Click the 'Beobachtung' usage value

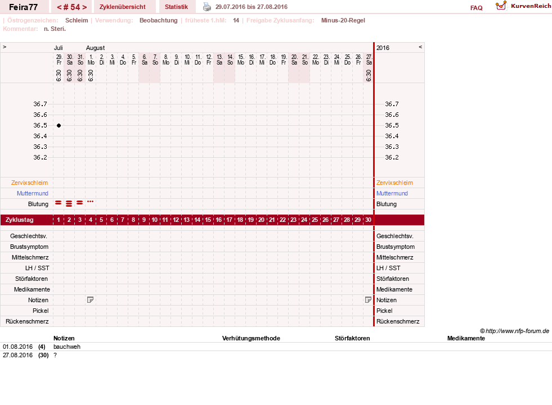[159, 20]
